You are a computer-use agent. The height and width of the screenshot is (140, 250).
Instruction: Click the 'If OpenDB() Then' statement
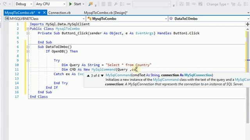click(62, 51)
